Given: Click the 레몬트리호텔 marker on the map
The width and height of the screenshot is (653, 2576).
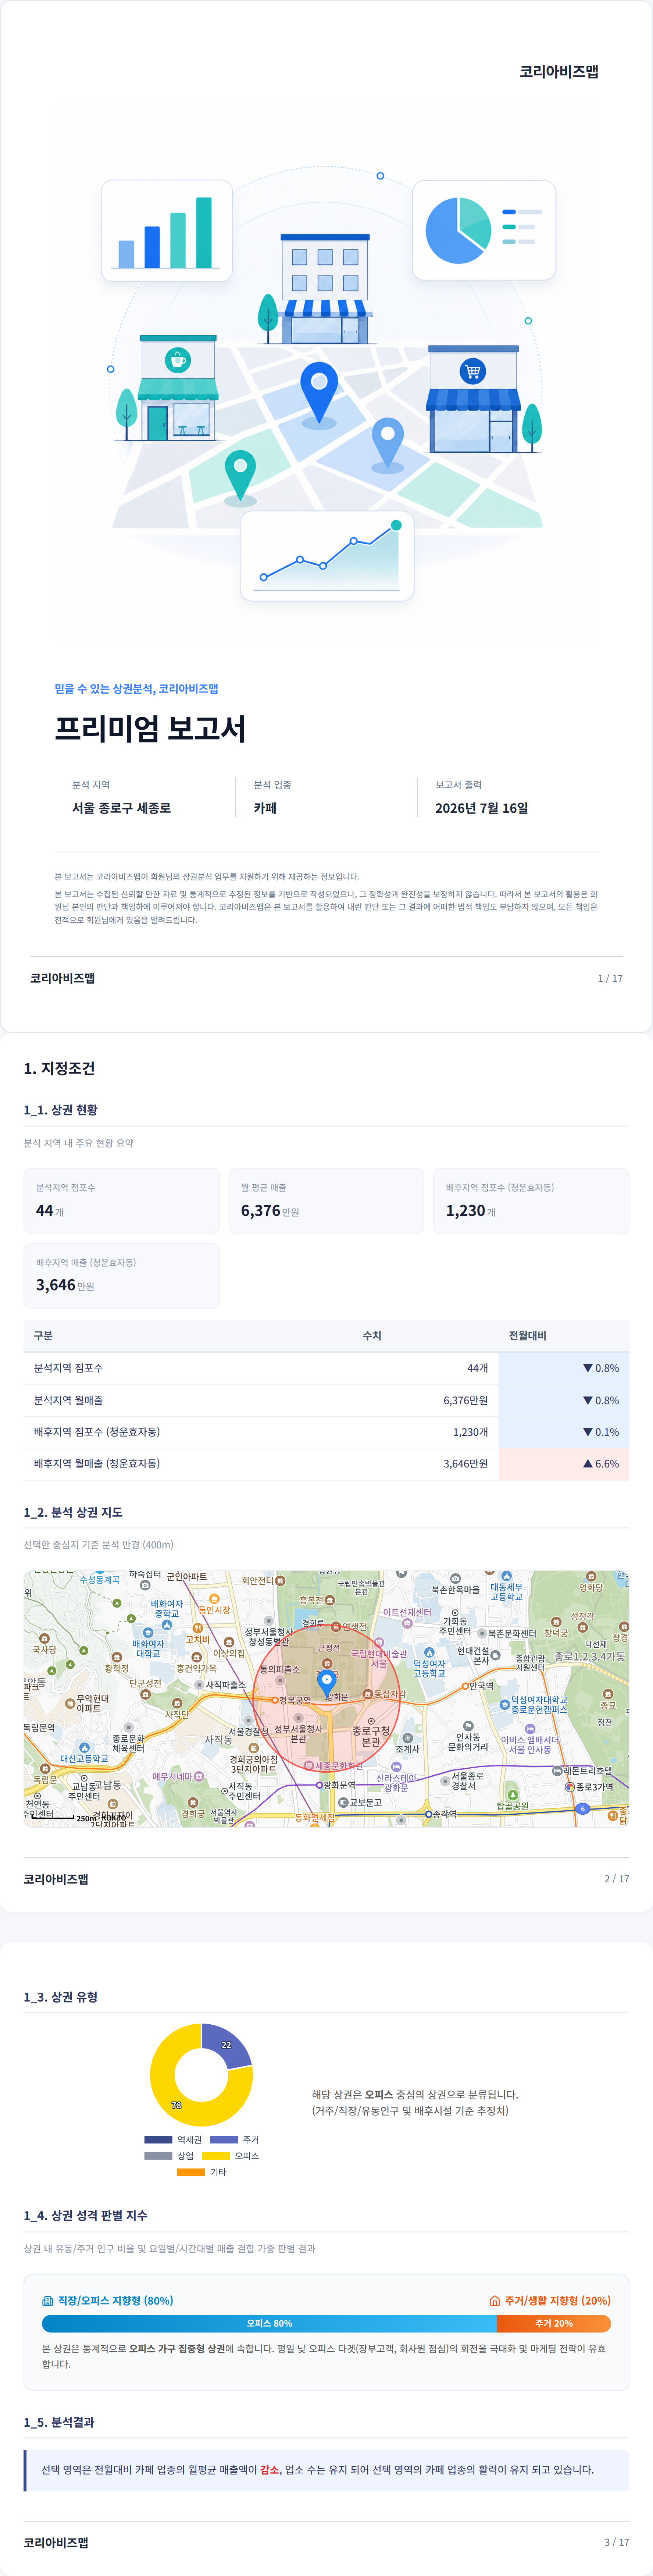Looking at the screenshot, I should click(557, 1771).
